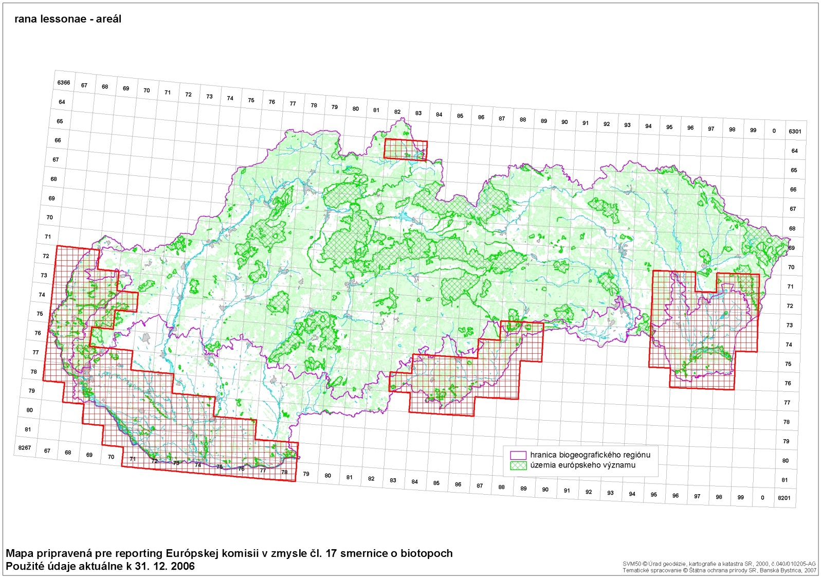This screenshot has height=578, width=821.
Task: Click the green hatched European importance legend swatch
Action: click(518, 465)
